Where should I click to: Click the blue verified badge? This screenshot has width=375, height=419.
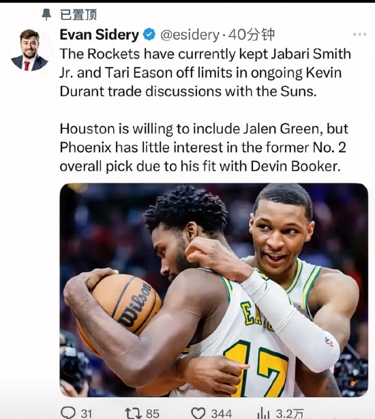pyautogui.click(x=149, y=34)
